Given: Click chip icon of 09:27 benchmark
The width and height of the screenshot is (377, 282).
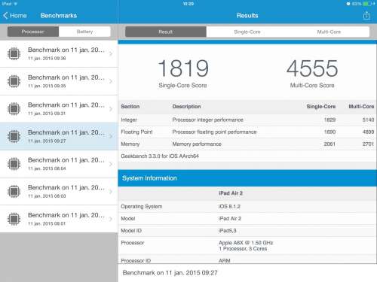Looking at the screenshot, I should [x=14, y=136].
